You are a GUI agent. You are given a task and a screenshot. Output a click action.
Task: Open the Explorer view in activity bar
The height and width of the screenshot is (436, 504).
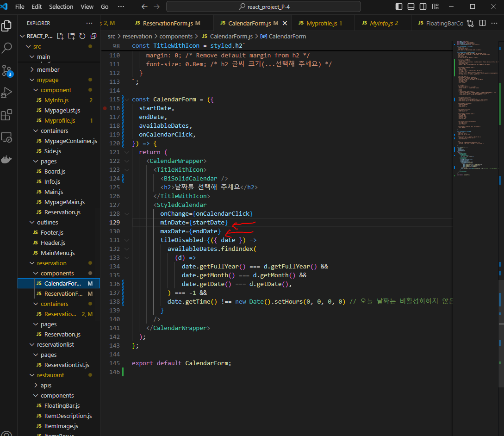click(x=6, y=26)
